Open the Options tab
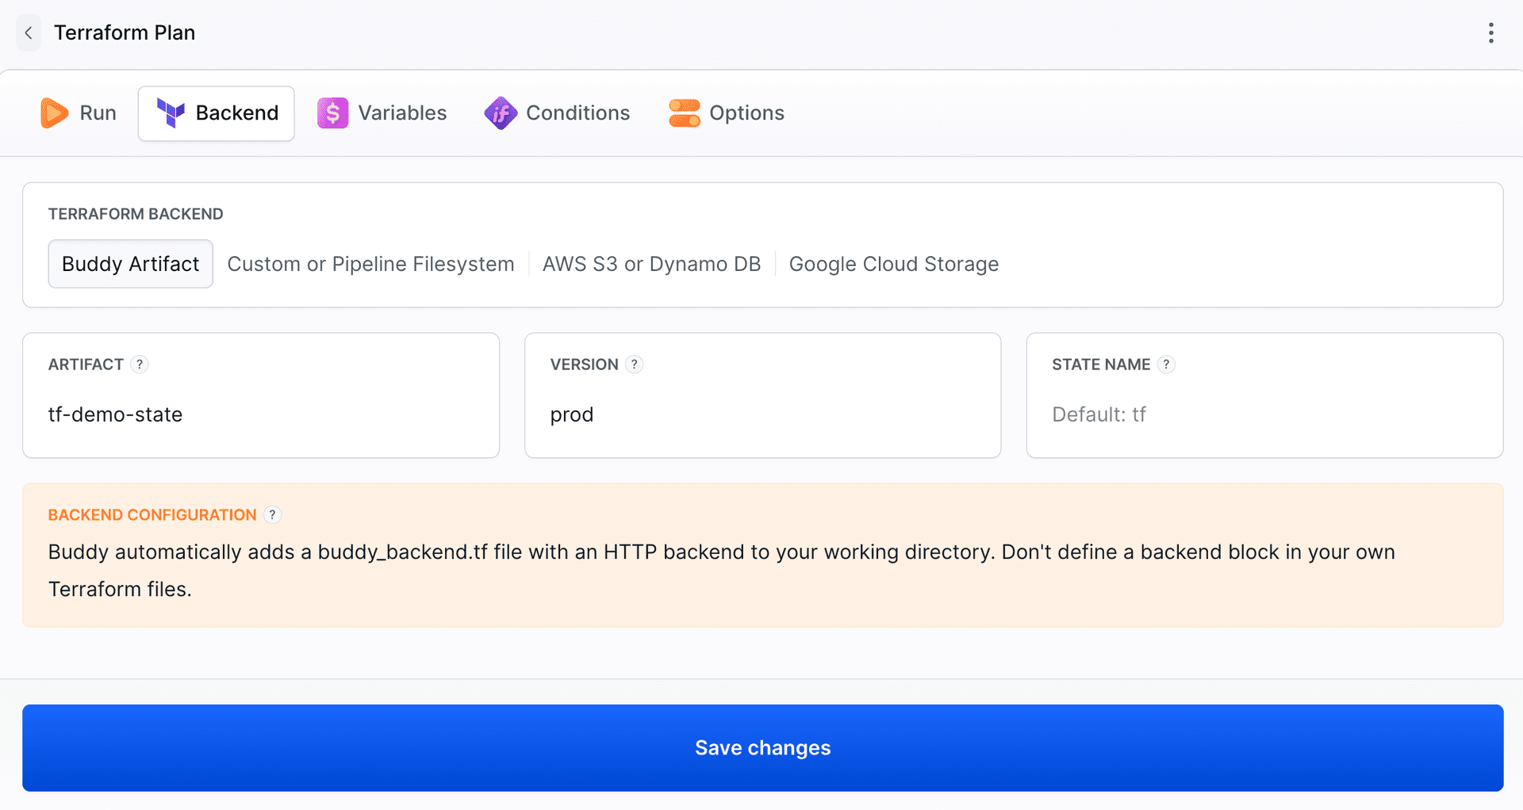Viewport: 1523px width, 810px height. pyautogui.click(x=727, y=113)
